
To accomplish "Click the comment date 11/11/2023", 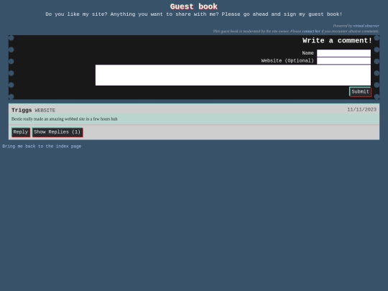I will (x=361, y=110).
